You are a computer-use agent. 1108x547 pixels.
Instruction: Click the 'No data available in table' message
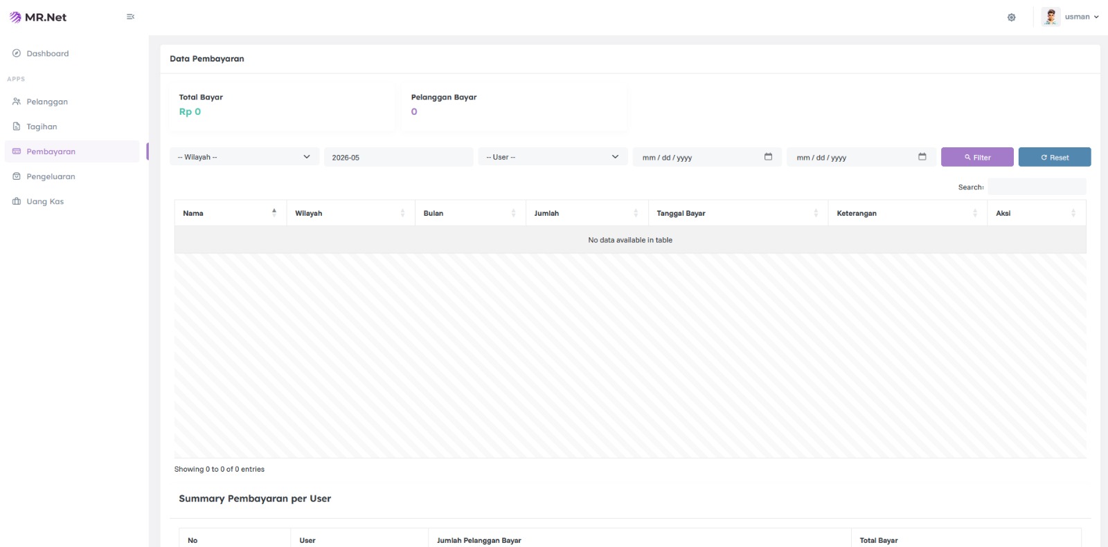coord(630,240)
